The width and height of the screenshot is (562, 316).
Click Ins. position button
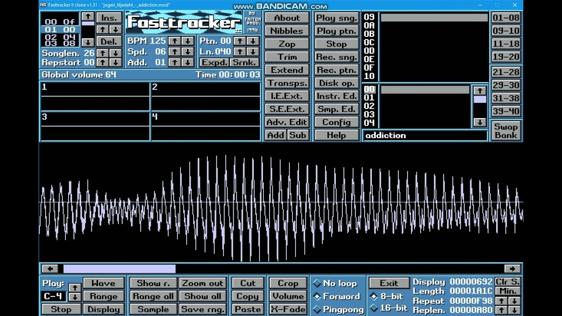click(109, 18)
